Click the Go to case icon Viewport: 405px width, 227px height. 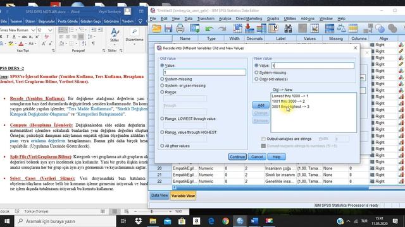coord(238,28)
